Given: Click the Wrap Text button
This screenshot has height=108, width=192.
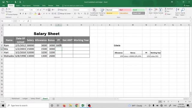Looking at the screenshot, I should pyautogui.click(x=62, y=10).
